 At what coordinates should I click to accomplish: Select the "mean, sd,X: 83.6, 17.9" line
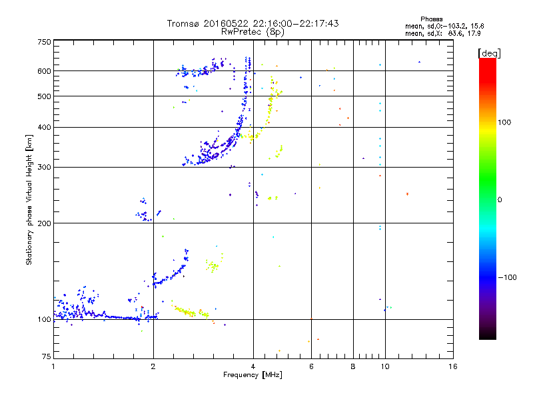(x=443, y=33)
